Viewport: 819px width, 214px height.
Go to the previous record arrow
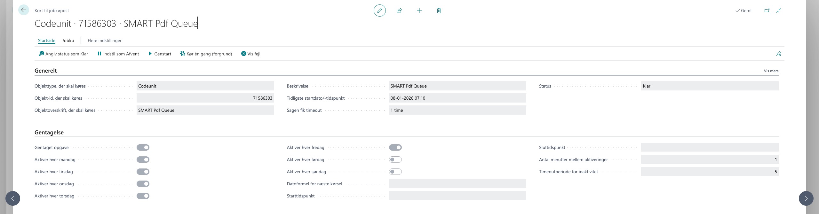point(13,198)
